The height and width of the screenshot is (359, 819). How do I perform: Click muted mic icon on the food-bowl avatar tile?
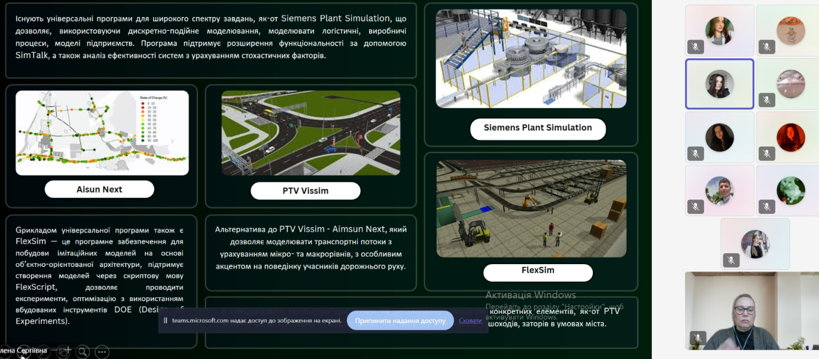click(767, 47)
